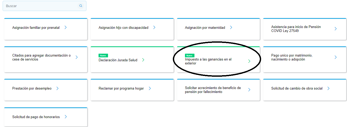Image resolution: width=347 pixels, height=127 pixels.
Task: Click arrow next to Asignación hijo con discapacidad
Action: [x=154, y=27]
